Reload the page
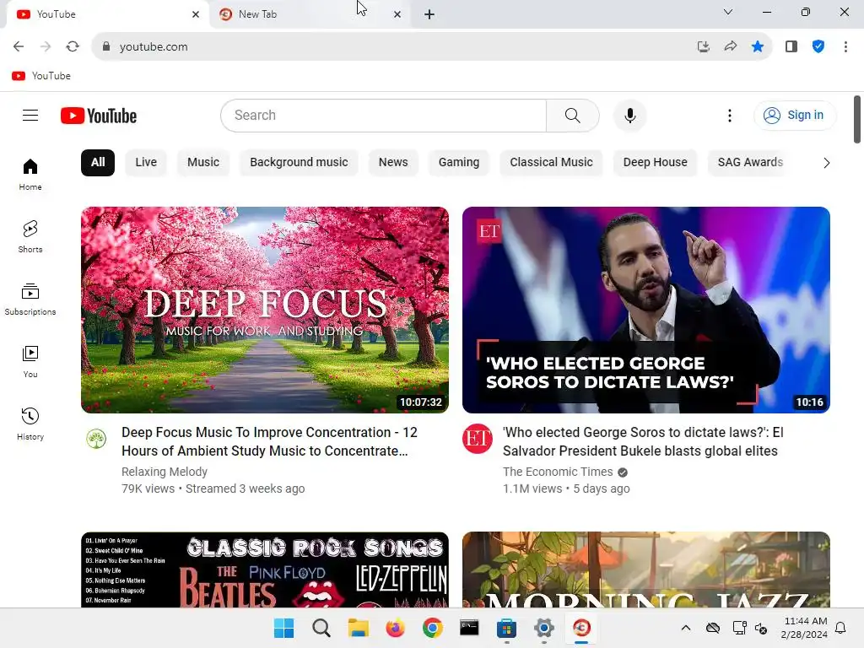The width and height of the screenshot is (864, 648). [73, 46]
